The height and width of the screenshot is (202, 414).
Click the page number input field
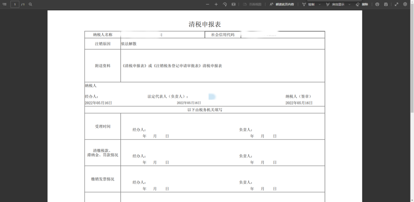tap(15, 4)
